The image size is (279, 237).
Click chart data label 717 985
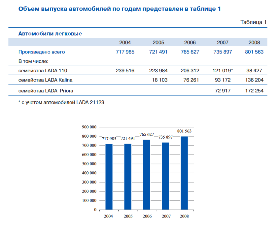pos(109,139)
